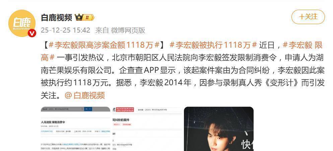333x151 pixels.
Task: Open hashtag 李宏毅限高涉案金额1118万
Action: point(104,45)
